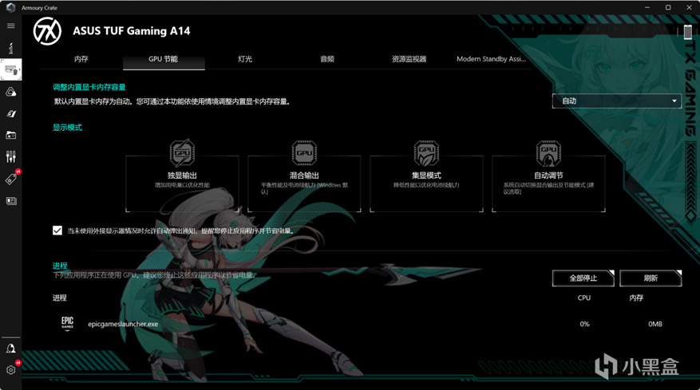Click the phone device icon top right
The image size is (700, 390).
coord(687,32)
